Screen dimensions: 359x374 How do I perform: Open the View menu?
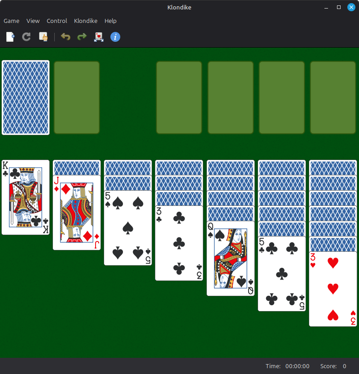pos(33,21)
